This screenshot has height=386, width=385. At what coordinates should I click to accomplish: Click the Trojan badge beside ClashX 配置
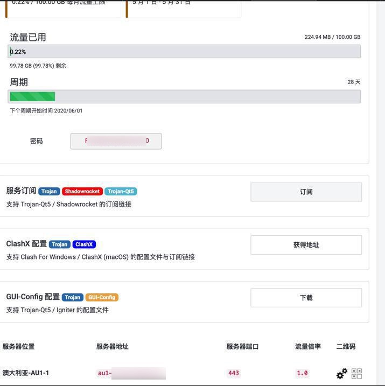coord(60,244)
